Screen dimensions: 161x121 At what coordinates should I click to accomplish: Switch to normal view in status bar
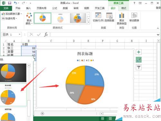point(102,118)
